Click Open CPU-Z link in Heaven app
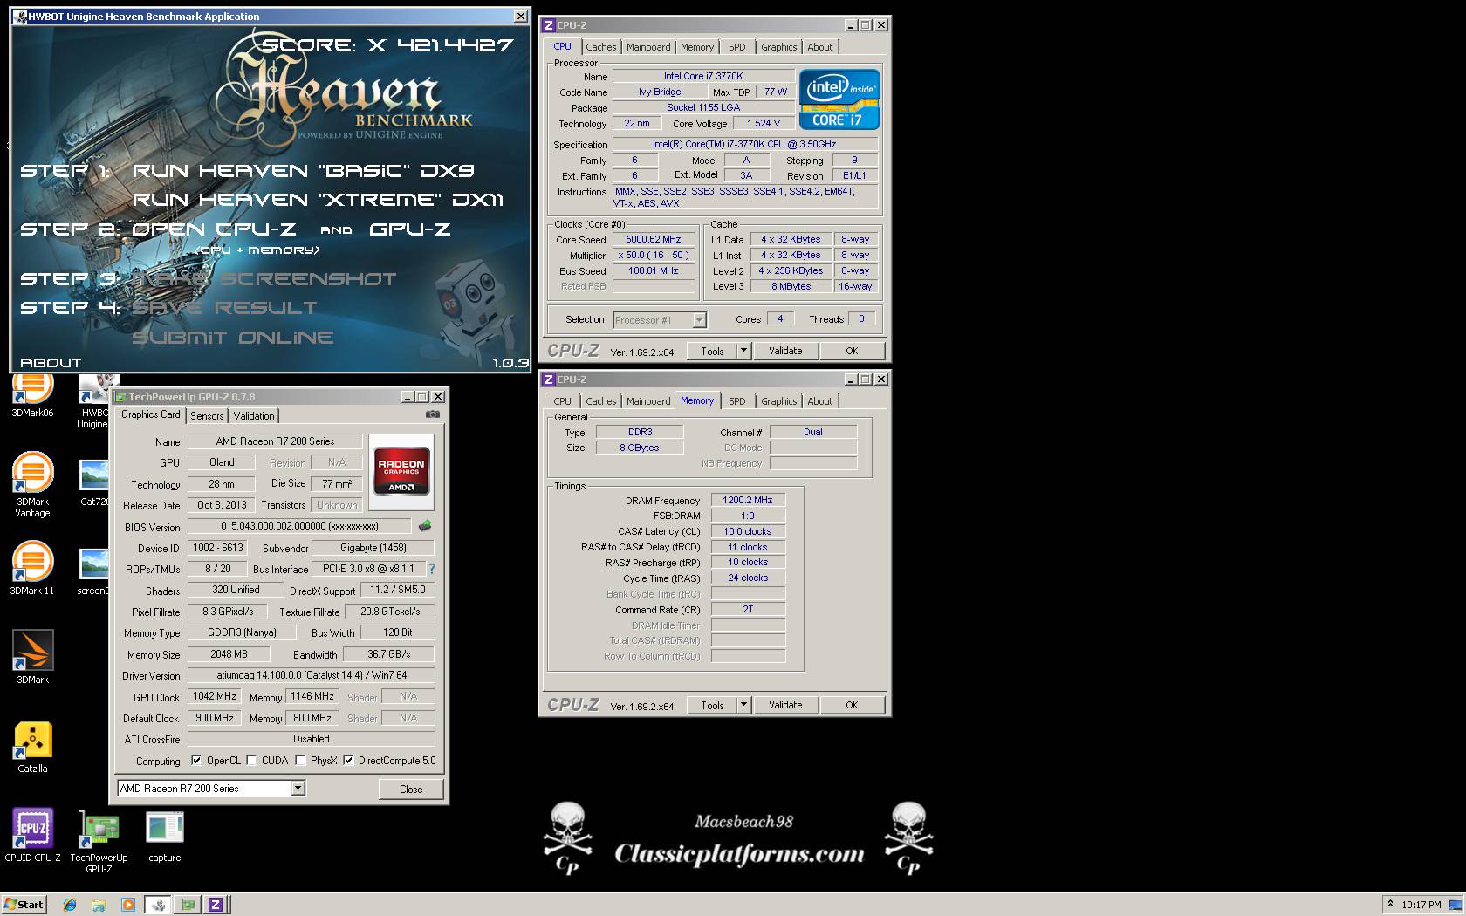The image size is (1466, 916). (x=214, y=229)
